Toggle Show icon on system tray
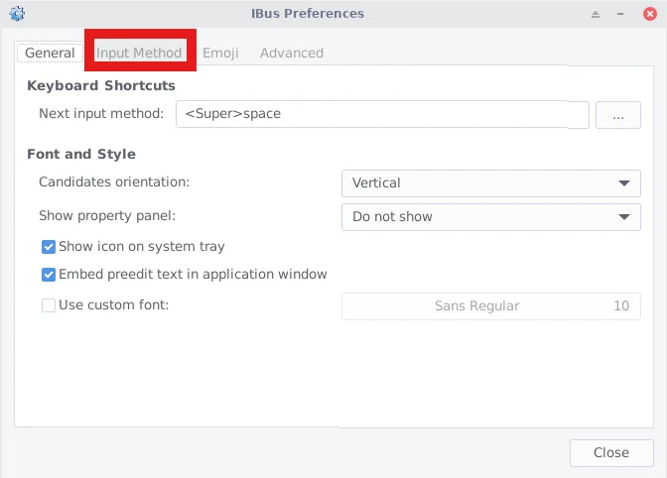Viewport: 667px width, 478px height. [49, 247]
